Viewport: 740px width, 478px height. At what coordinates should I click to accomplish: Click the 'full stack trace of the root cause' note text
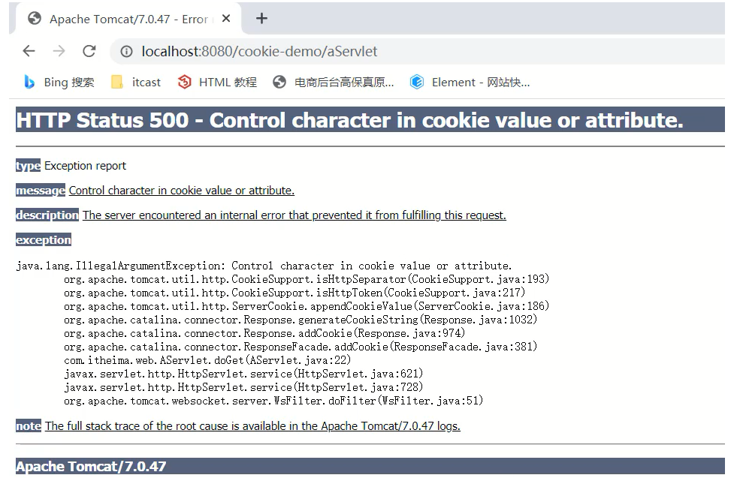click(252, 425)
